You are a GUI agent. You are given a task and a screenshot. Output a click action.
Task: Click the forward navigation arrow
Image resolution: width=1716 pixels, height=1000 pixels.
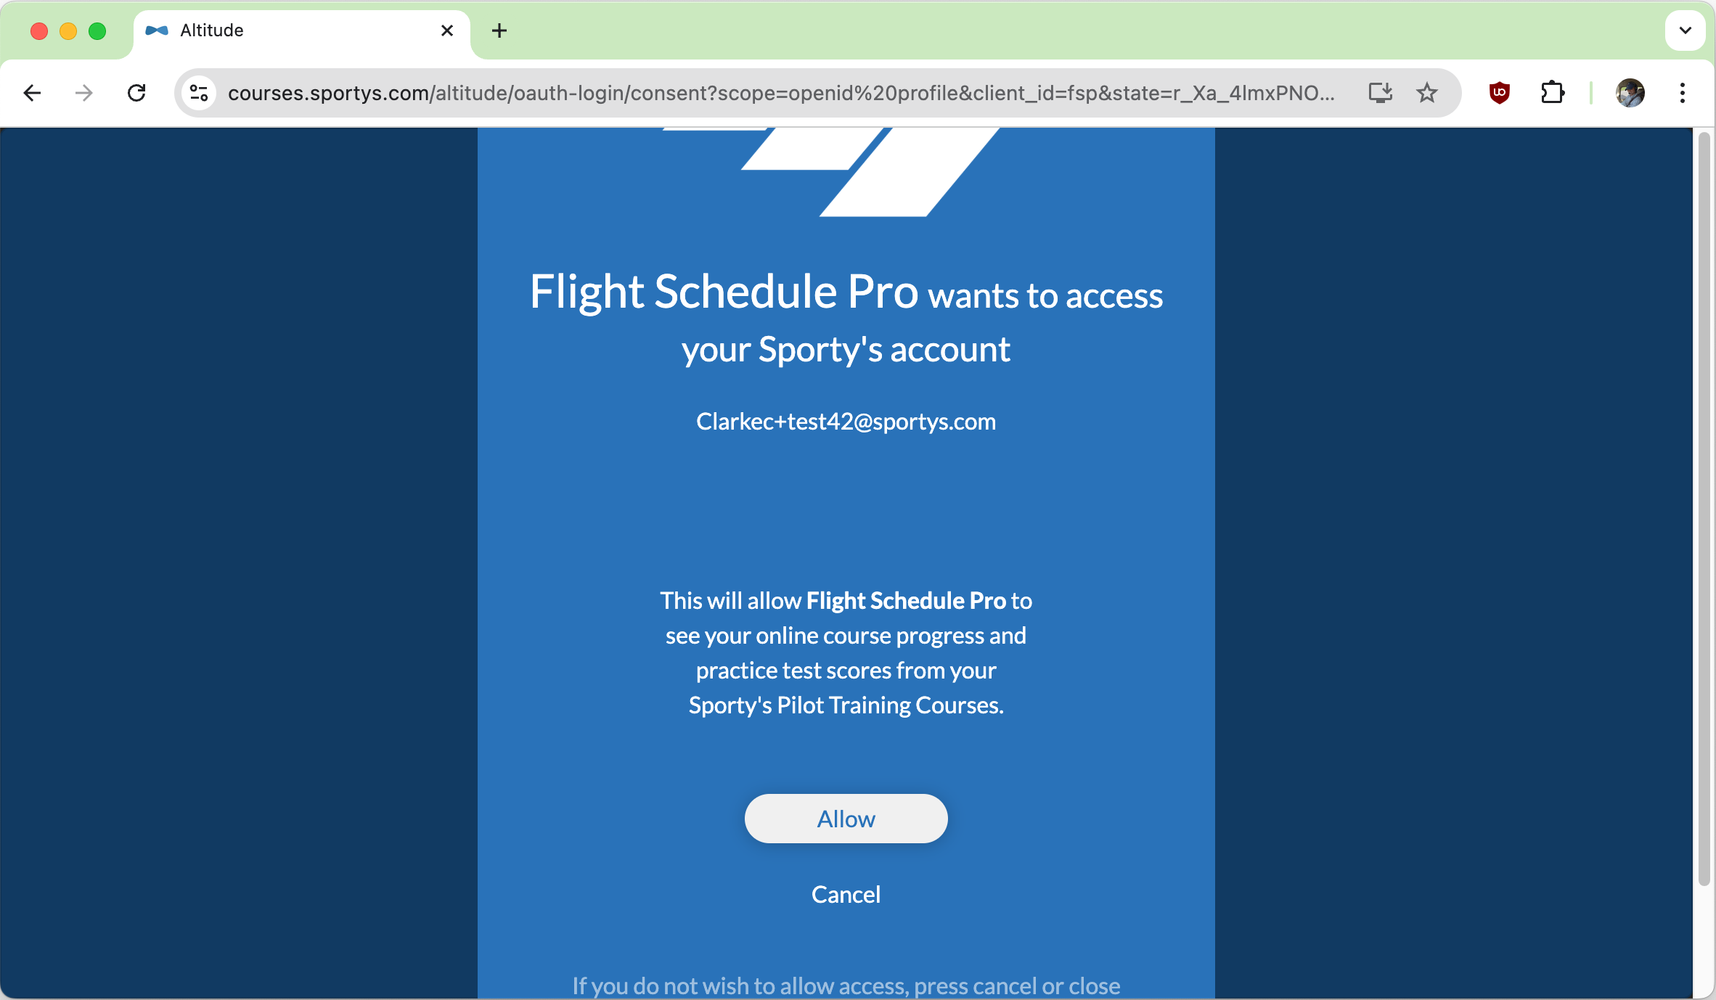click(x=84, y=93)
